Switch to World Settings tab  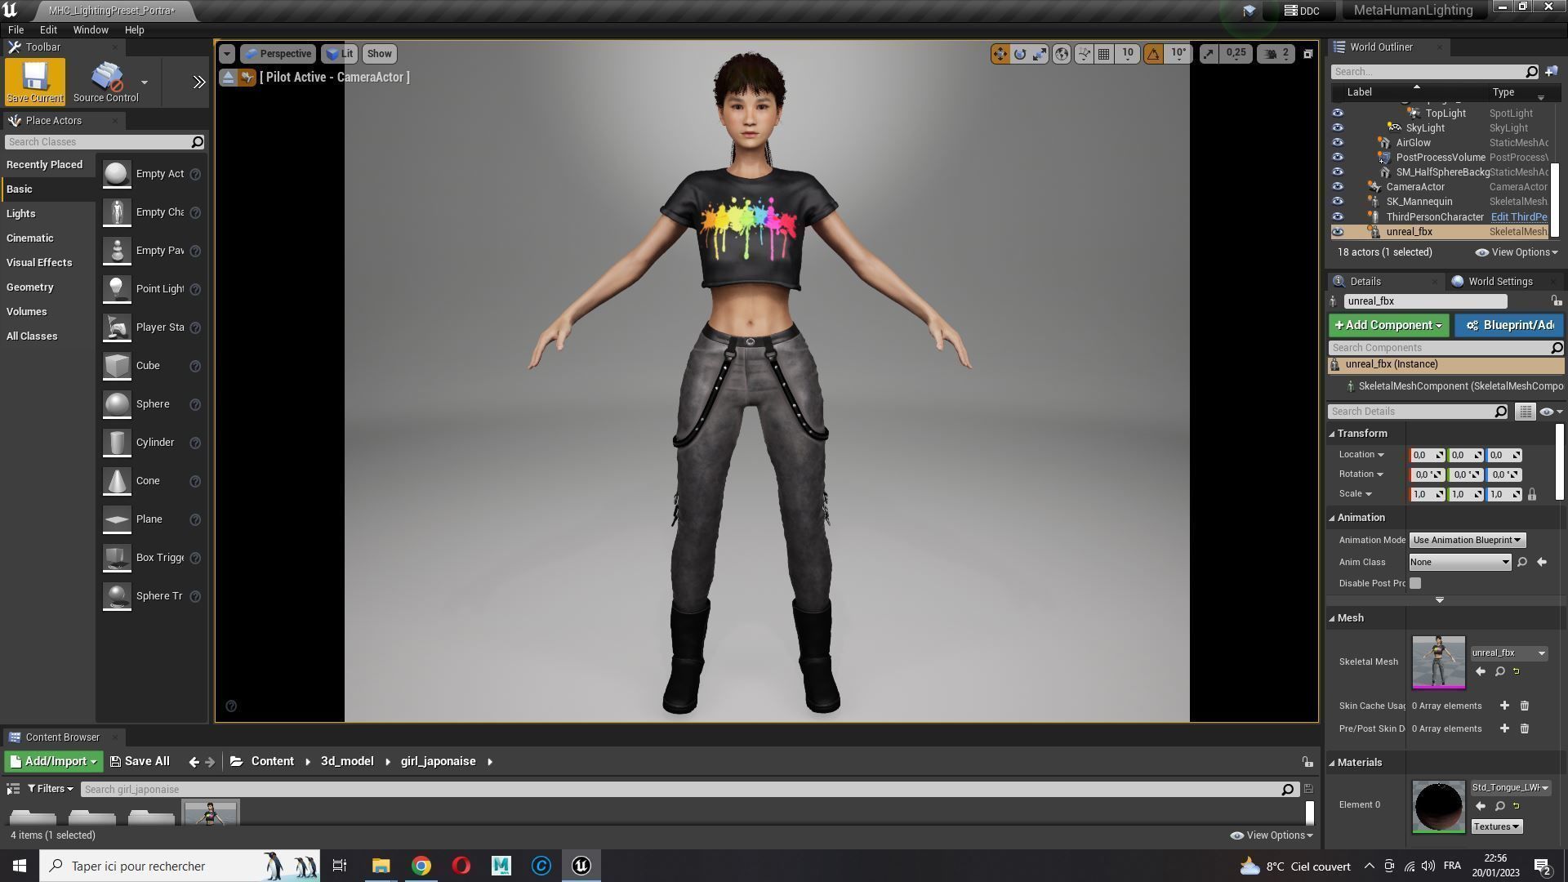click(x=1499, y=282)
